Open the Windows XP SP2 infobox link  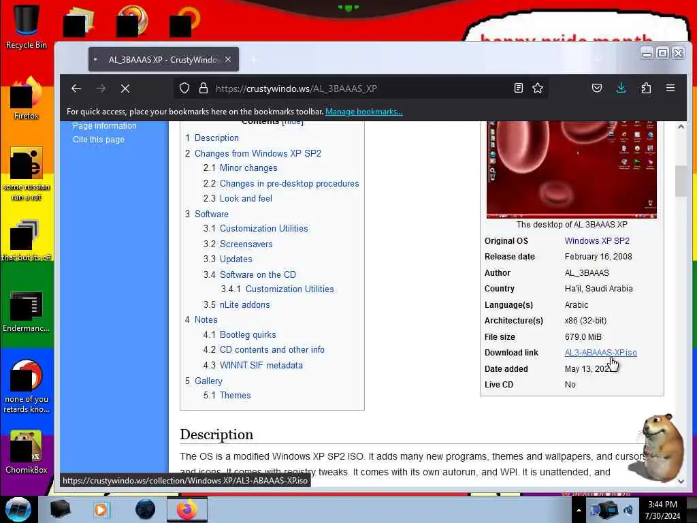click(x=597, y=241)
